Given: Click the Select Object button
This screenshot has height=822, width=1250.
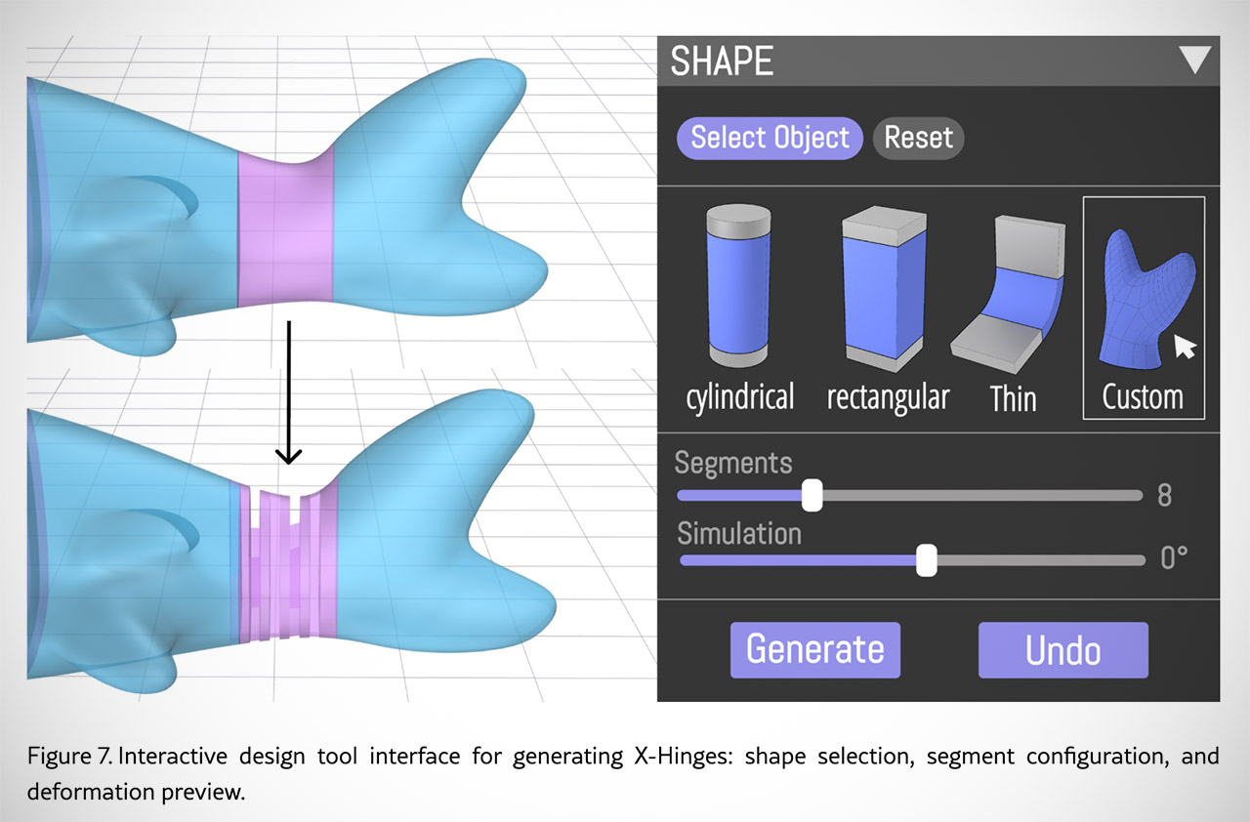Looking at the screenshot, I should pyautogui.click(x=770, y=138).
